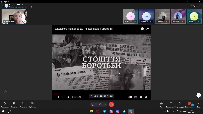
Task: Open hamburger menu in Skype header
Action: pos(3,6)
